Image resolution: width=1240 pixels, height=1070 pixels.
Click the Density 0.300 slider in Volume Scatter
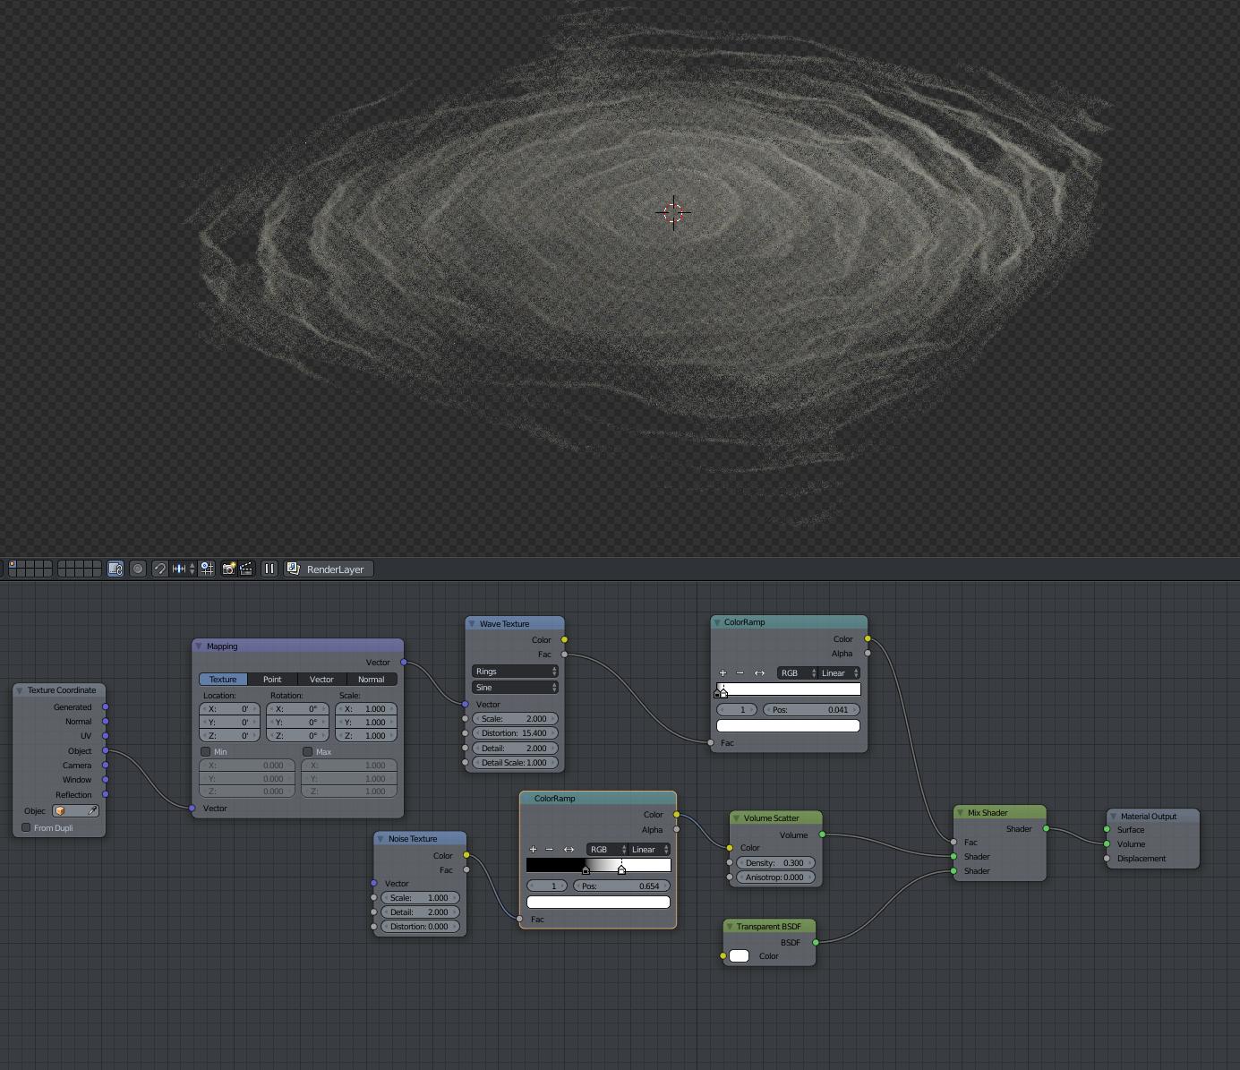[x=775, y=863]
